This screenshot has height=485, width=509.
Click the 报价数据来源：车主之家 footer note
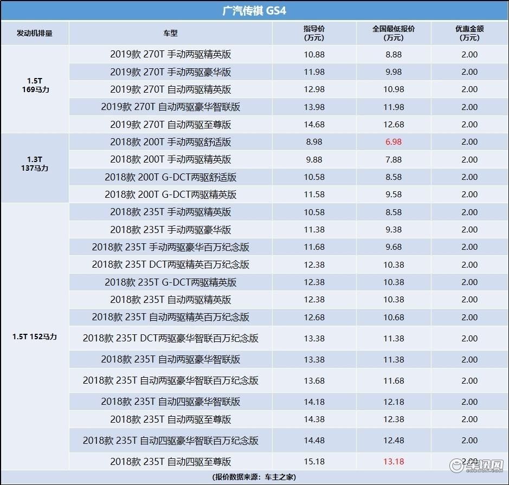point(254,477)
